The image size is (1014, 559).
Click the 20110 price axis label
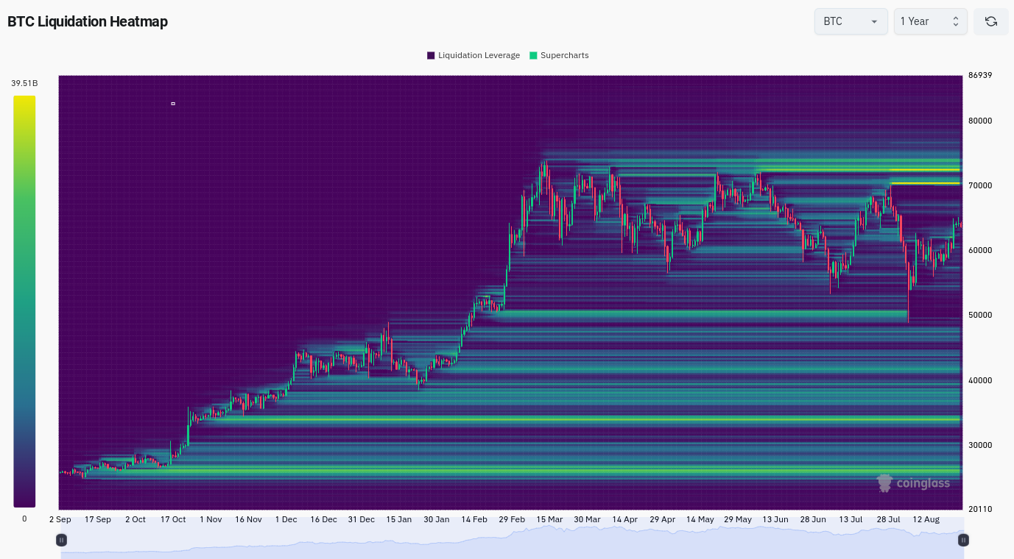coord(980,509)
